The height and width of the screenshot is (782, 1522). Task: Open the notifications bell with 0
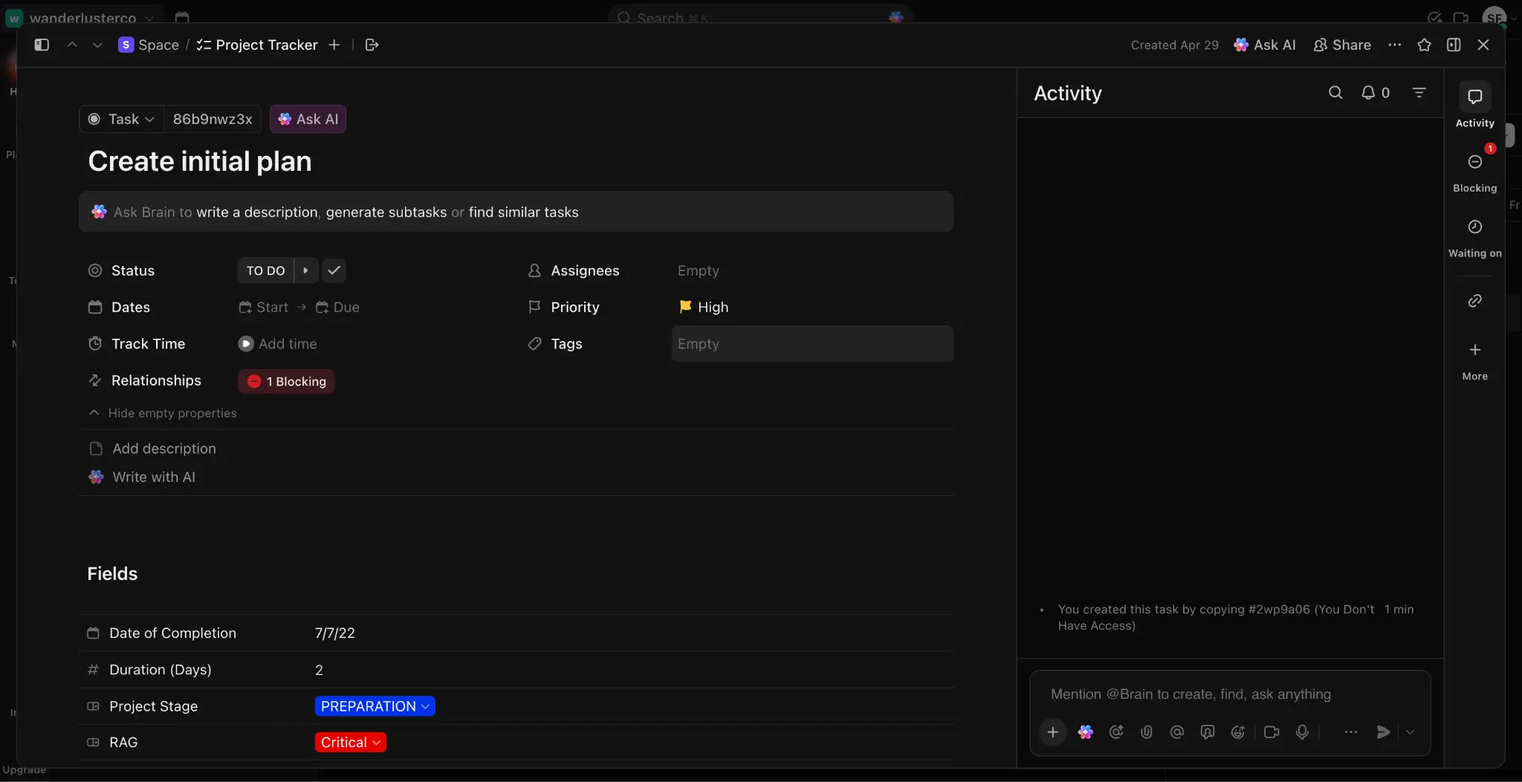click(1375, 92)
